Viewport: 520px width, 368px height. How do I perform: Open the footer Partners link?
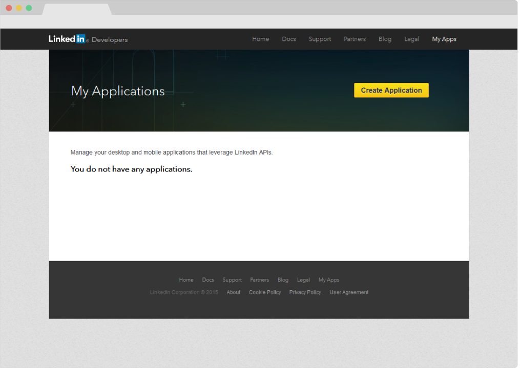click(259, 280)
